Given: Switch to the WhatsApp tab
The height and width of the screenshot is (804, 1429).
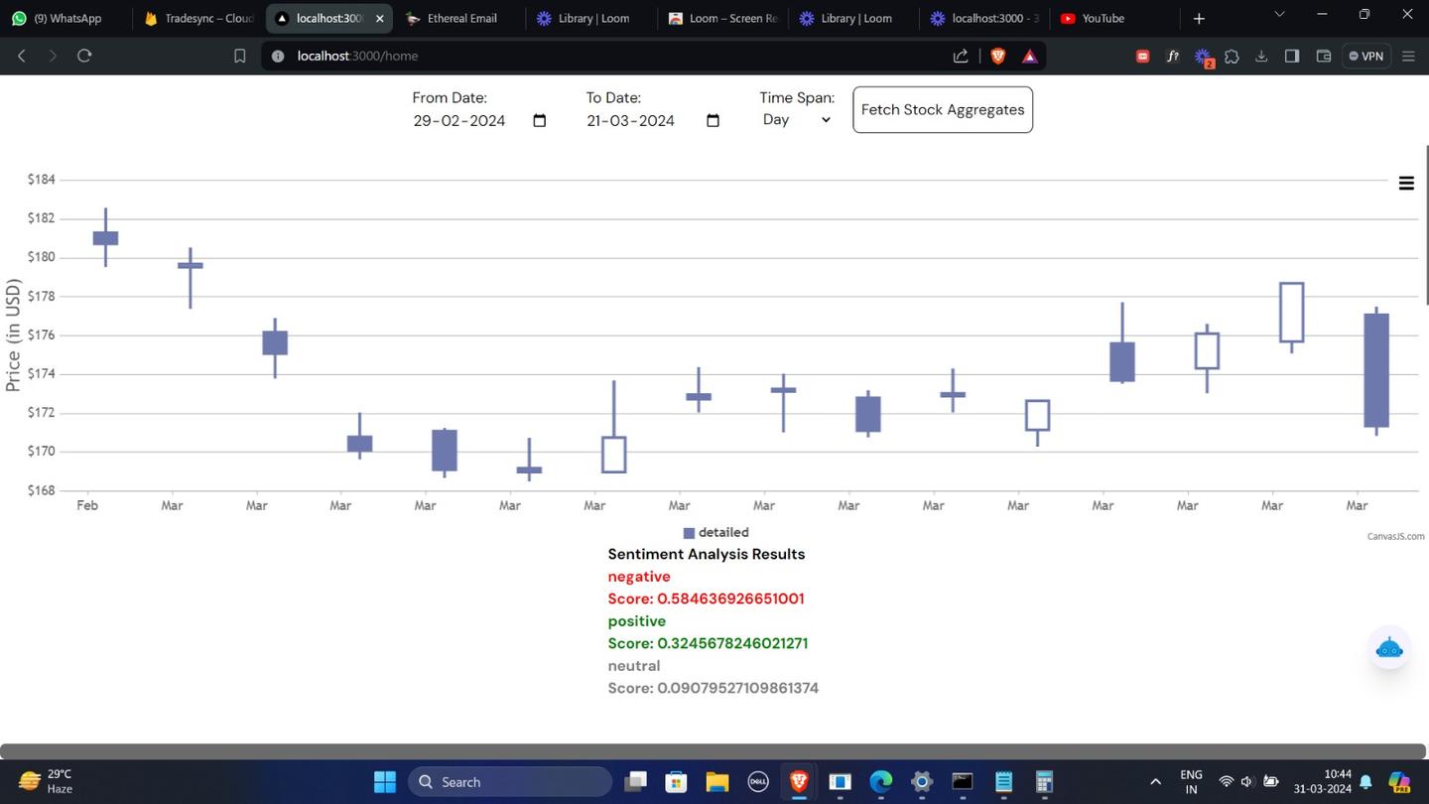Looking at the screenshot, I should click(66, 19).
